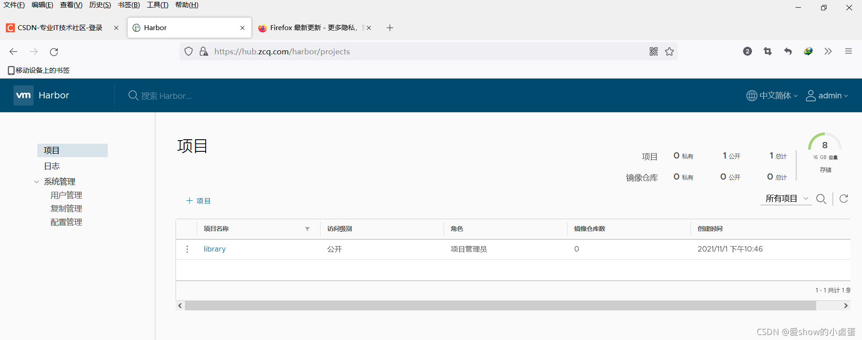The width and height of the screenshot is (862, 340).
Task: Open 日志 in the left sidebar
Action: coord(52,166)
